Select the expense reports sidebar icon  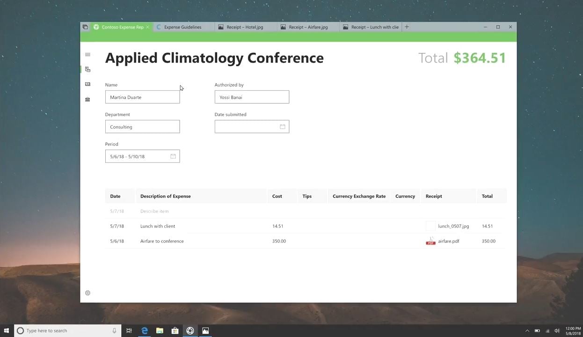tap(87, 69)
